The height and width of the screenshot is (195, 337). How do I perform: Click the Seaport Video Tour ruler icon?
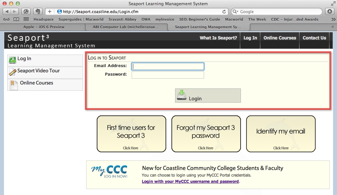pyautogui.click(x=13, y=72)
